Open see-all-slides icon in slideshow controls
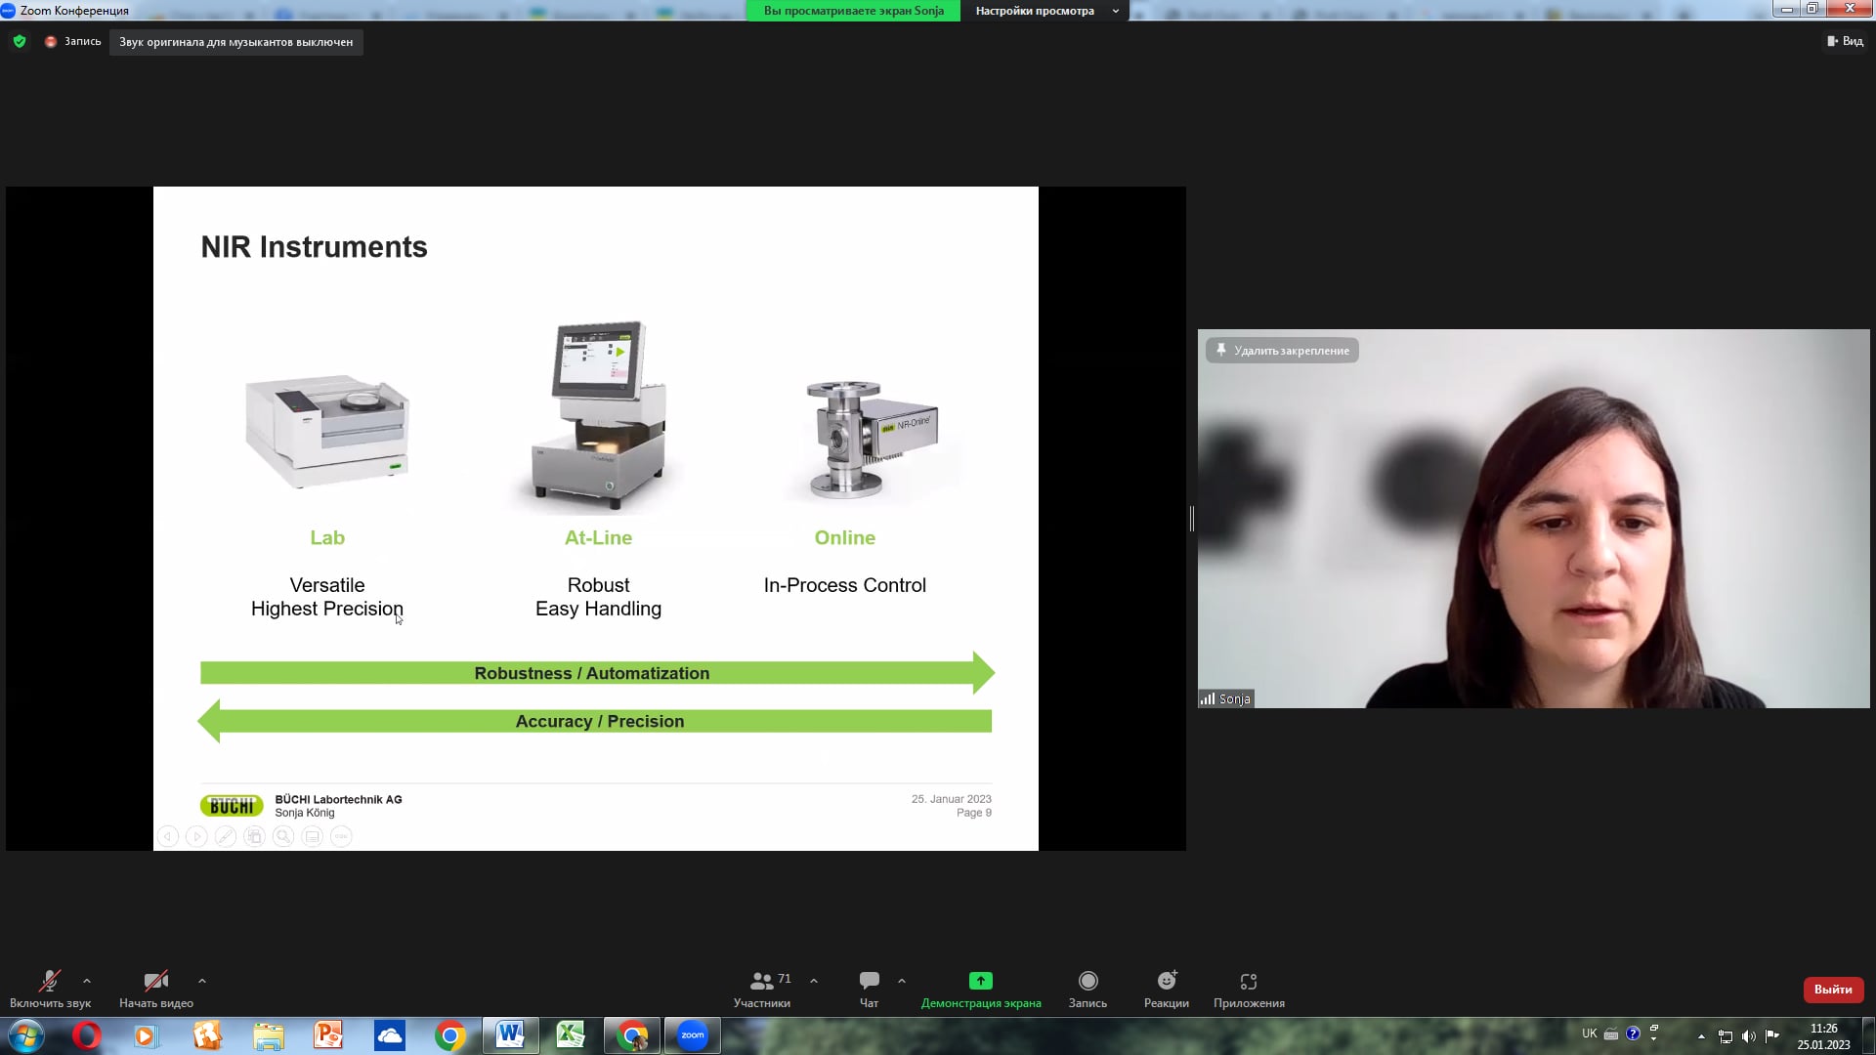The height and width of the screenshot is (1055, 1876). [x=254, y=836]
